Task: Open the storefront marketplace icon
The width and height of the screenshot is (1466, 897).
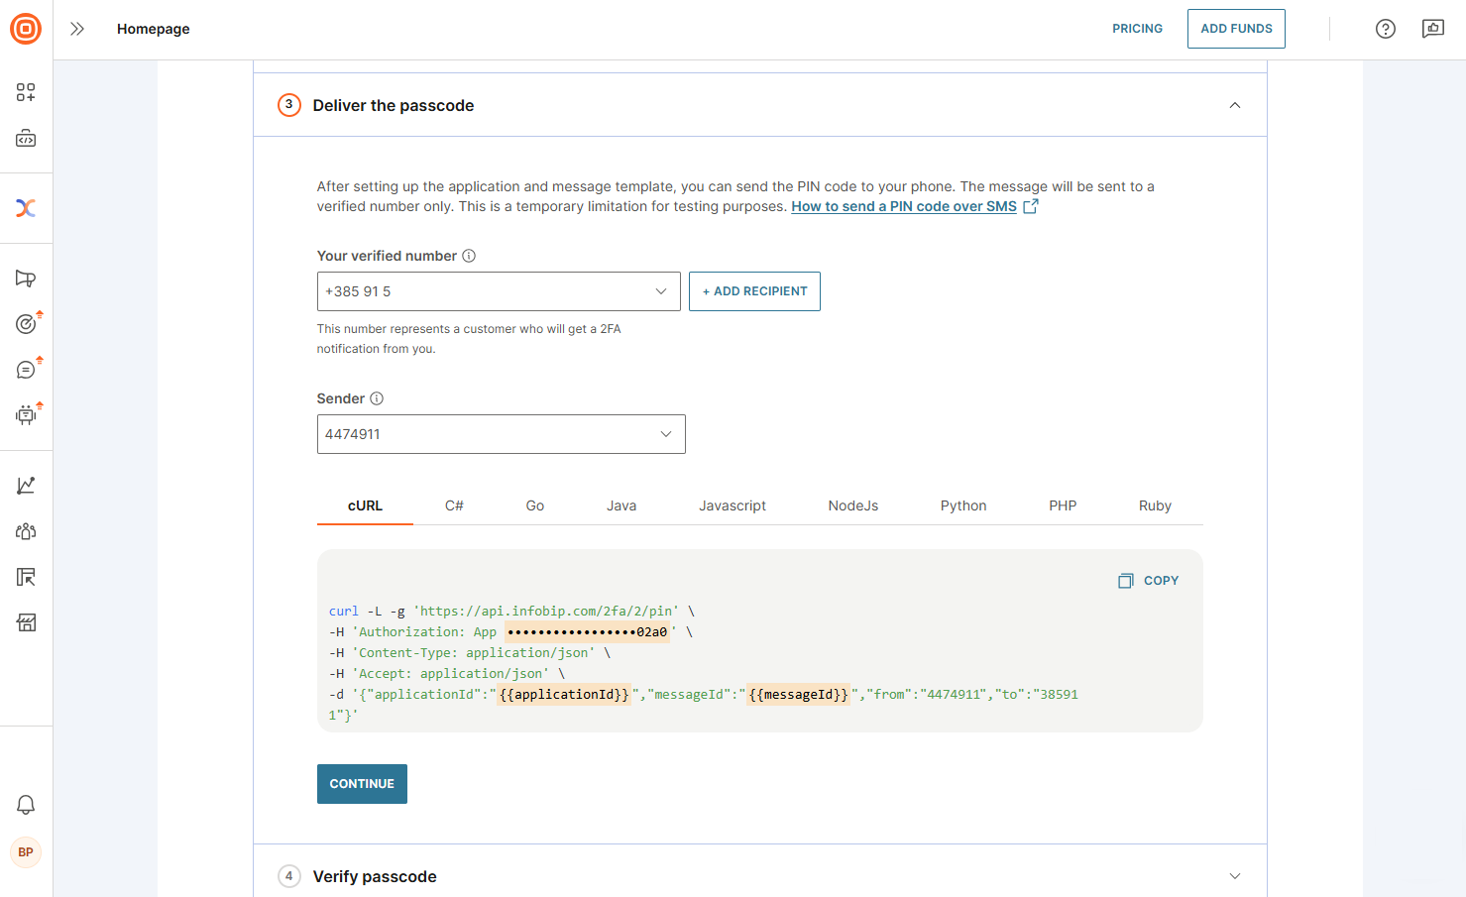Action: tap(26, 622)
